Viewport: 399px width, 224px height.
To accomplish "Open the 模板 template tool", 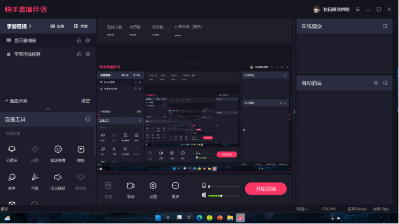I will point(81,153).
